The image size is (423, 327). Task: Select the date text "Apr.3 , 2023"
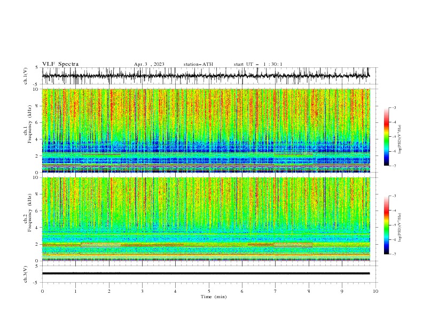(x=149, y=64)
